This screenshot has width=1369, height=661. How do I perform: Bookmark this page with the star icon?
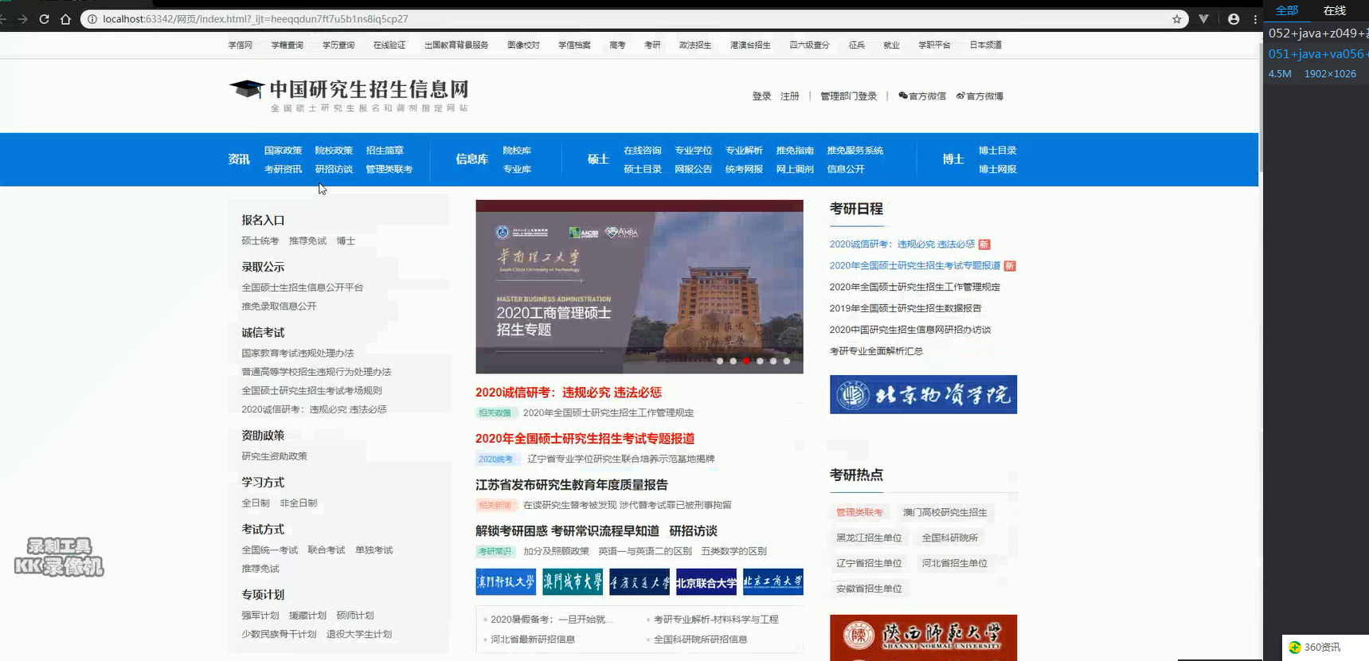coord(1176,19)
